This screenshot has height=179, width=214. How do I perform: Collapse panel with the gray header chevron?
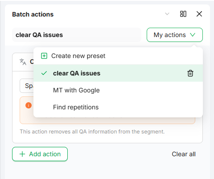click(x=167, y=14)
